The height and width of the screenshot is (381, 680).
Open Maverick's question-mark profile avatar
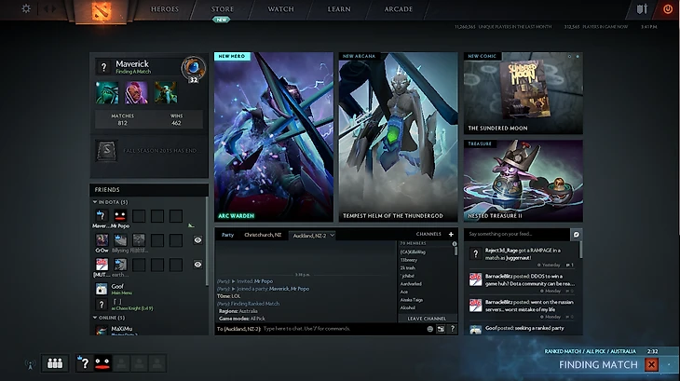pyautogui.click(x=103, y=67)
